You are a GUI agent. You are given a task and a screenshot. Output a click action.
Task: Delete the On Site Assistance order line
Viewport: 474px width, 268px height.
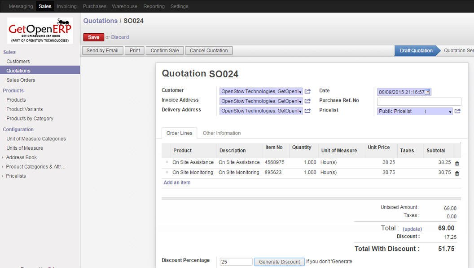457,163
